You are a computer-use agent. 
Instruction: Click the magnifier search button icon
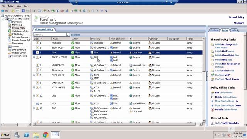(x=68, y=34)
